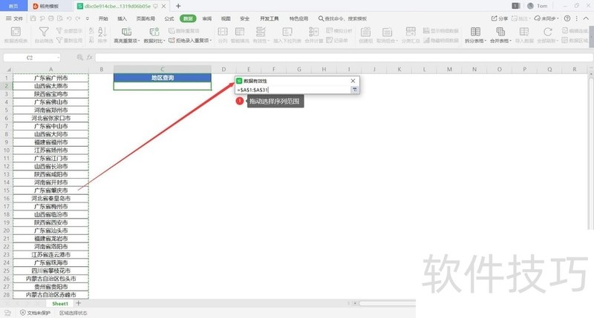594x318 pixels.
Task: Open a new tab with the plus button
Action: coord(178,6)
